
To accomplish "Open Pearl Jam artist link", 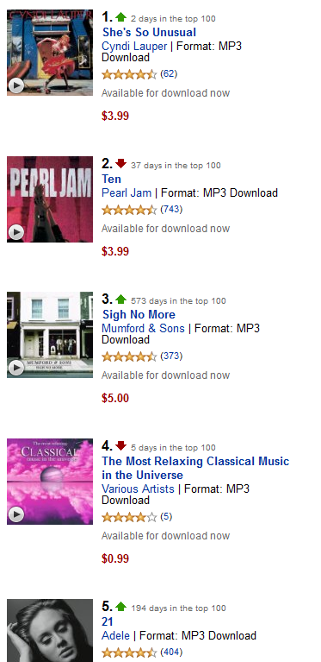I will tap(127, 193).
